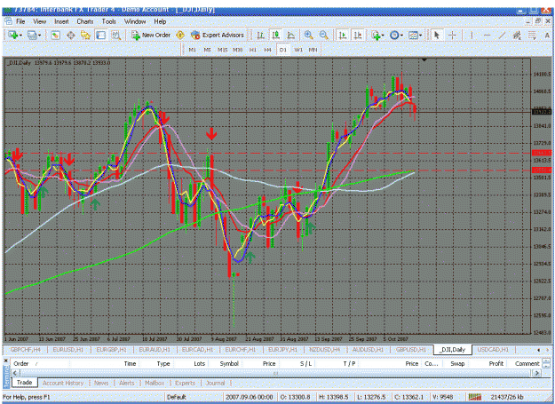The height and width of the screenshot is (404, 555).
Task: Switch timeframe to D1
Action: pos(282,50)
